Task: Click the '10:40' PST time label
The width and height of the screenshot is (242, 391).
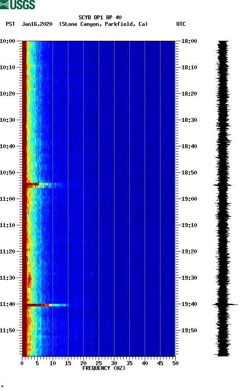Action: point(7,146)
